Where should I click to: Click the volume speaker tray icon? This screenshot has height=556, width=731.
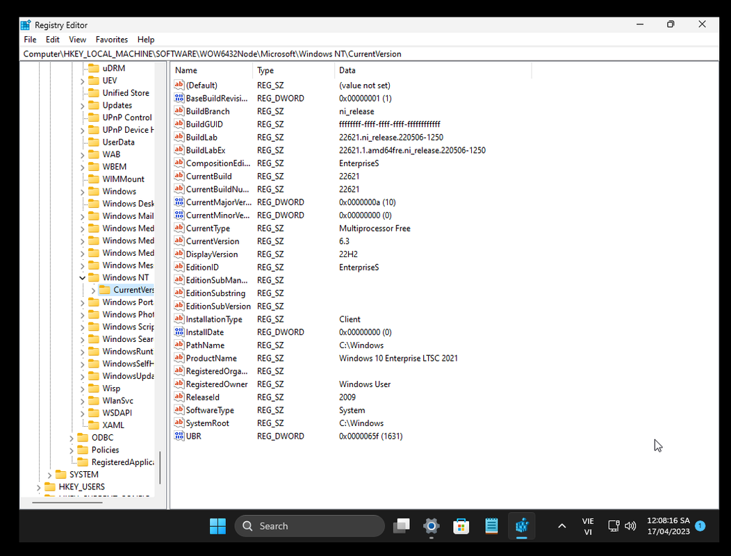(630, 526)
